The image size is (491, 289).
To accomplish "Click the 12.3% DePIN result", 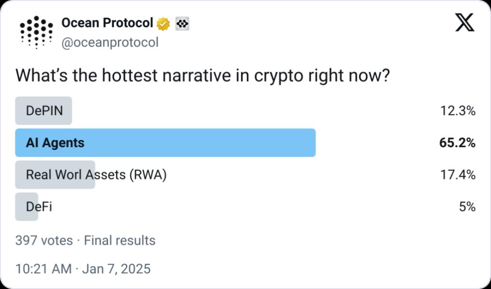I will pyautogui.click(x=458, y=111).
